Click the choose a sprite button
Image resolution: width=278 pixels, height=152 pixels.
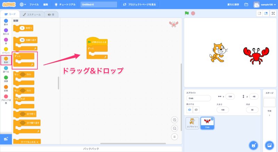[x=254, y=145]
